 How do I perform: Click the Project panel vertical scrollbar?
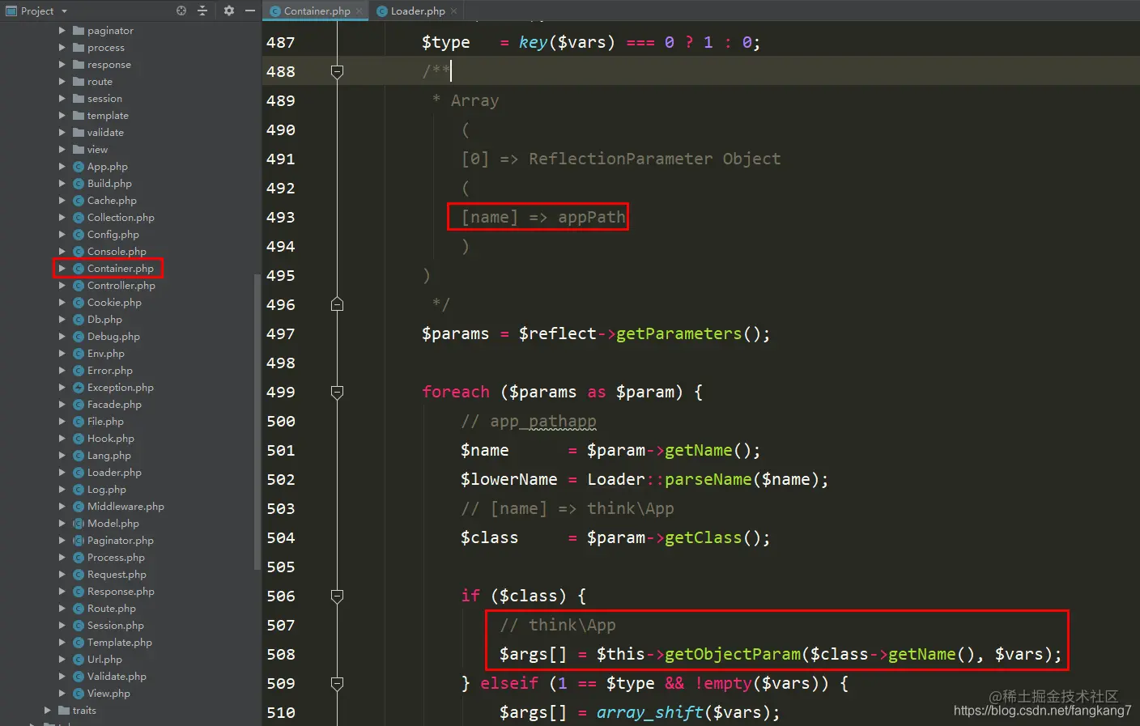click(x=257, y=421)
